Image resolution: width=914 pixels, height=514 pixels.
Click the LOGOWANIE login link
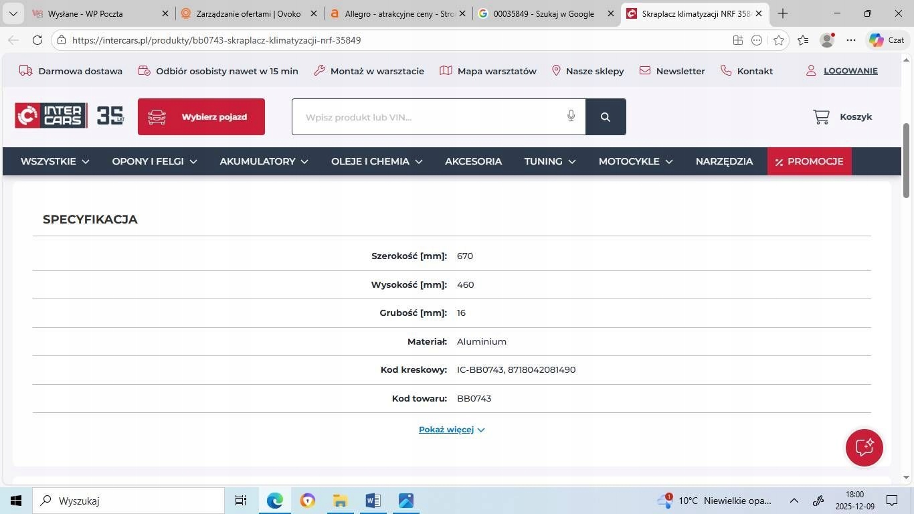tap(850, 71)
